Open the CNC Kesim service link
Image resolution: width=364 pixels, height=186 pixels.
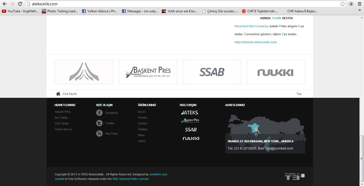(62, 123)
